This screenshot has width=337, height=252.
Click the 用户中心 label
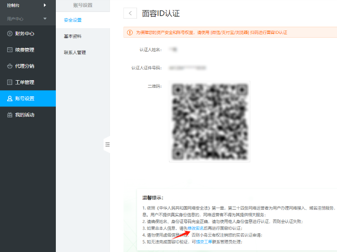tap(15, 19)
